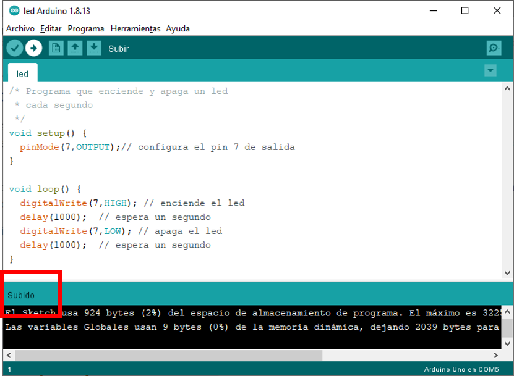Open the Herramientas menu

[x=135, y=28]
